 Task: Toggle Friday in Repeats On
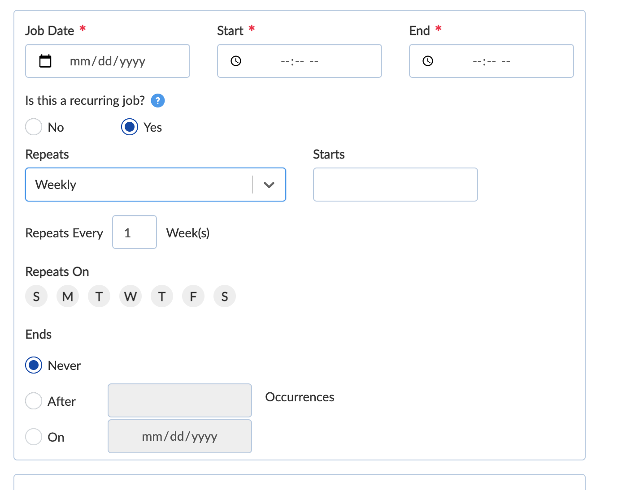(193, 296)
